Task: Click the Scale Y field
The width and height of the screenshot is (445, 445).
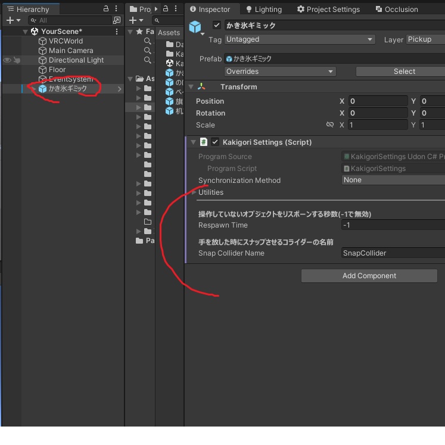Action: click(x=432, y=125)
